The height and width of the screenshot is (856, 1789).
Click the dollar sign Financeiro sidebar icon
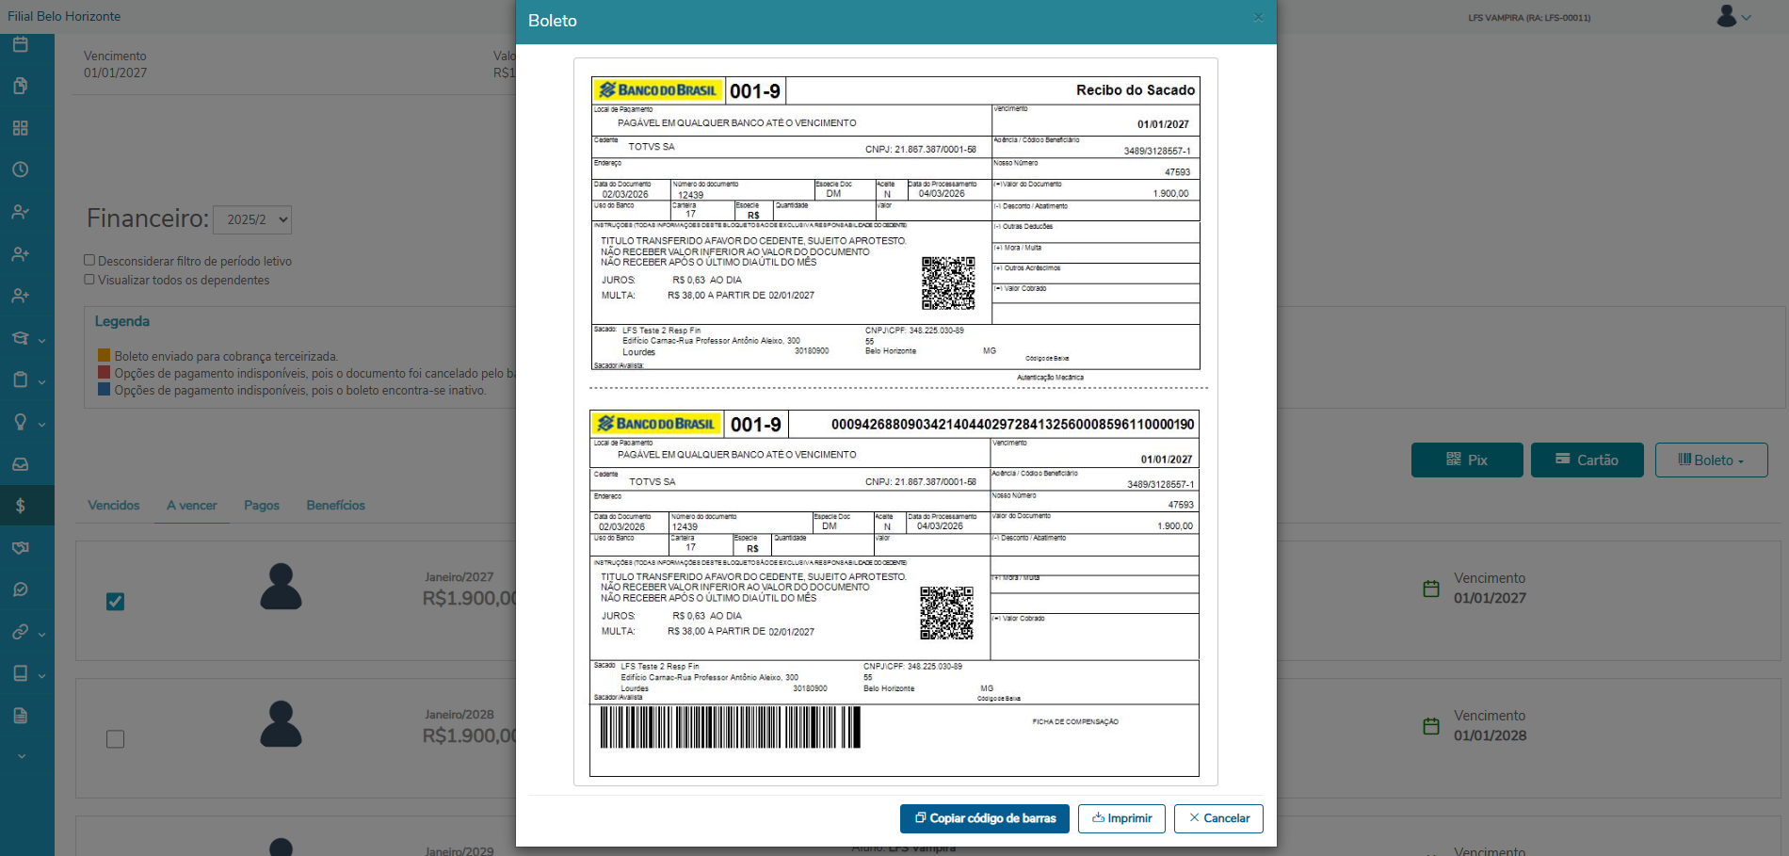pyautogui.click(x=21, y=506)
